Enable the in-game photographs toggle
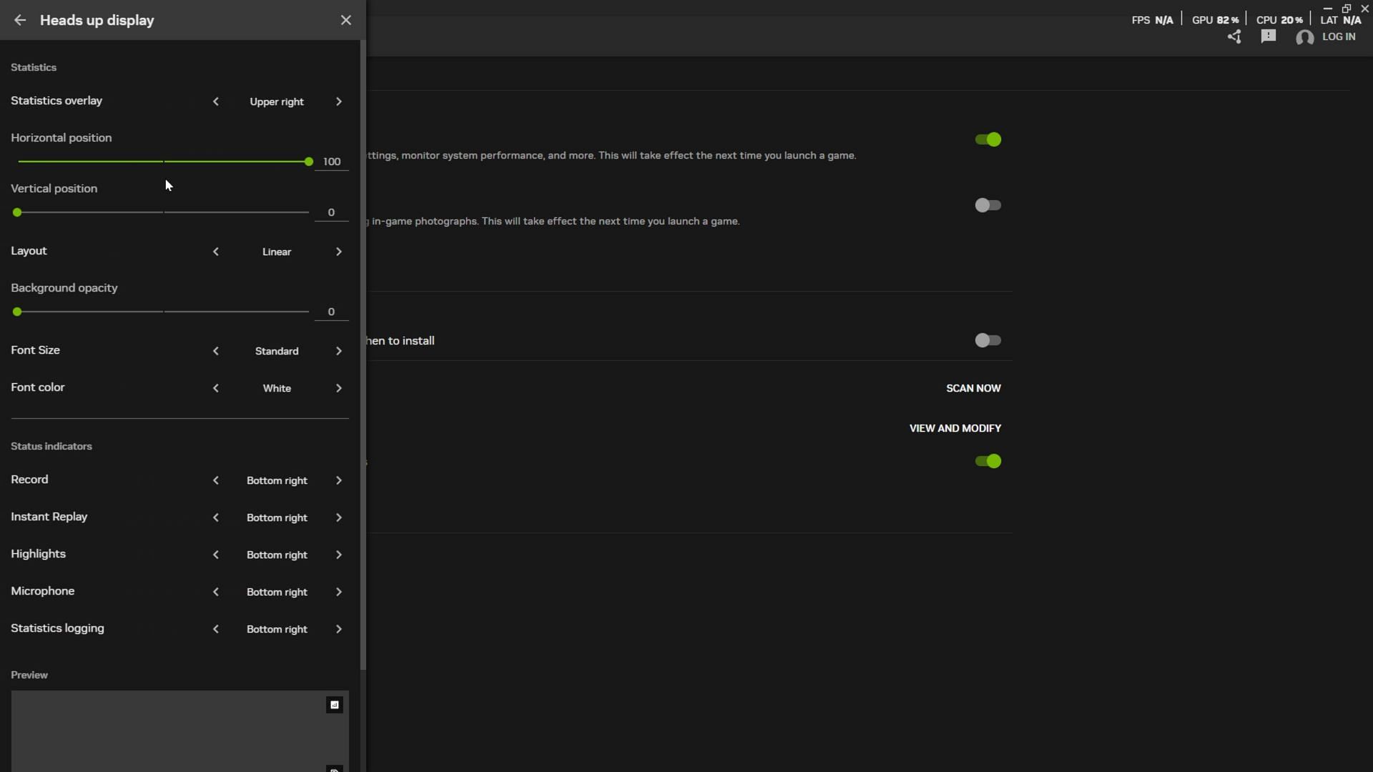Viewport: 1373px width, 772px height. [x=988, y=205]
